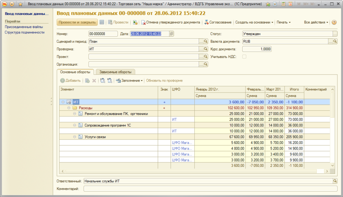
Task: Collapse the Расходы tree node
Action: [x=69, y=108]
